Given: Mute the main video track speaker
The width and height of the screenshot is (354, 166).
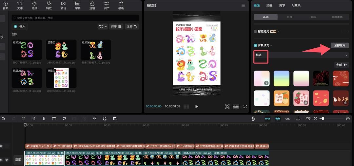Looking at the screenshot, I should 7,160.
